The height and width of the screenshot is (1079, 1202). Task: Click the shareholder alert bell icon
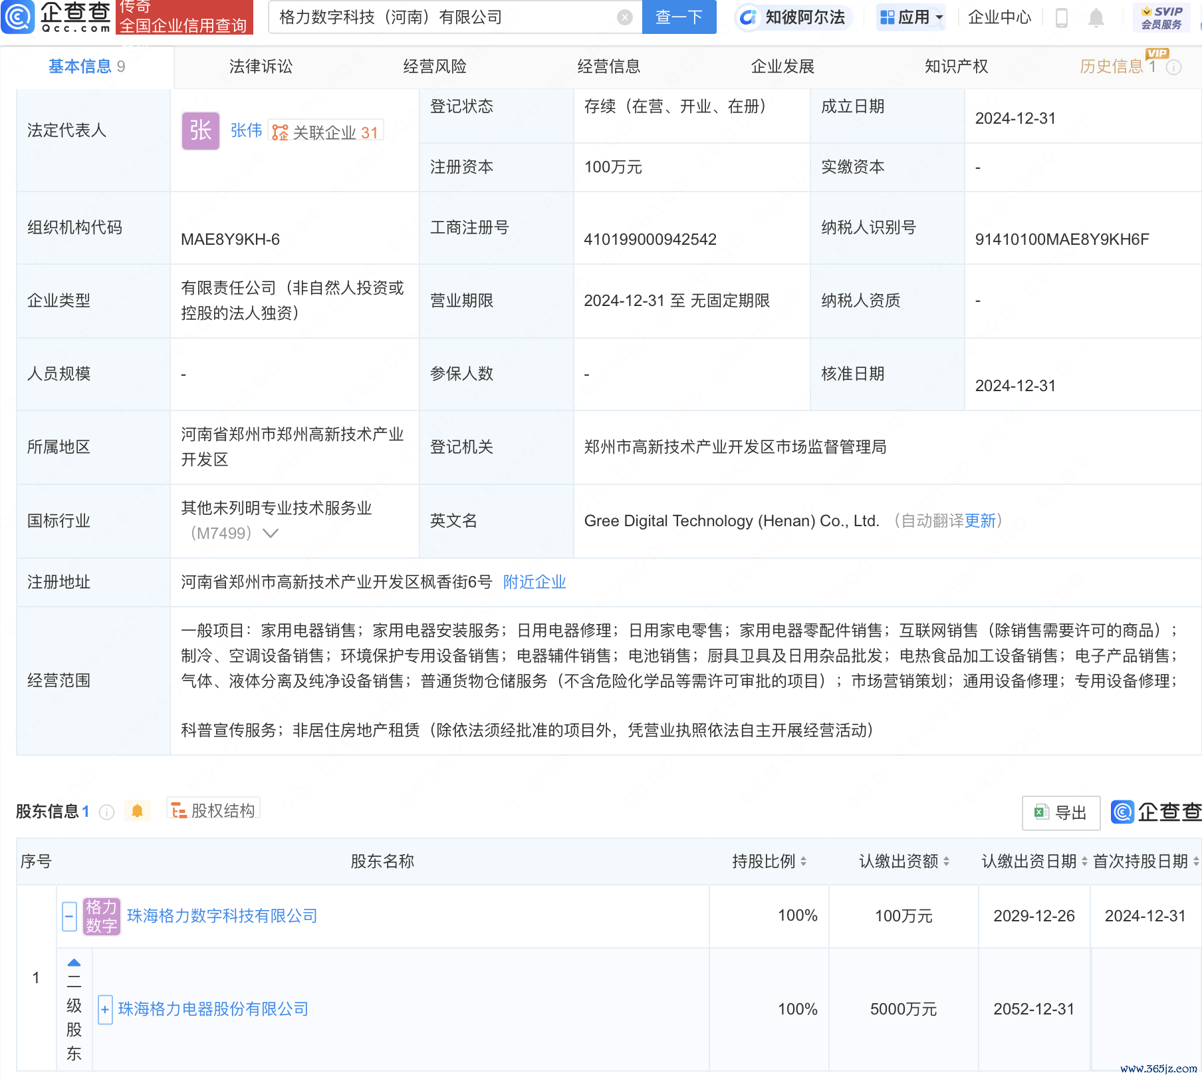click(138, 811)
